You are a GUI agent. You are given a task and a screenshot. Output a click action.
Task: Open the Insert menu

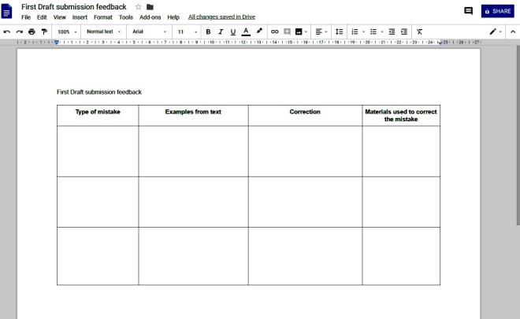pyautogui.click(x=80, y=17)
